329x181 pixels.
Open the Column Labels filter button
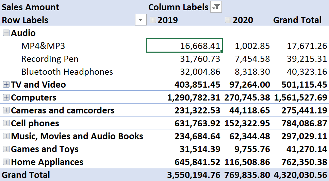(x=216, y=7)
